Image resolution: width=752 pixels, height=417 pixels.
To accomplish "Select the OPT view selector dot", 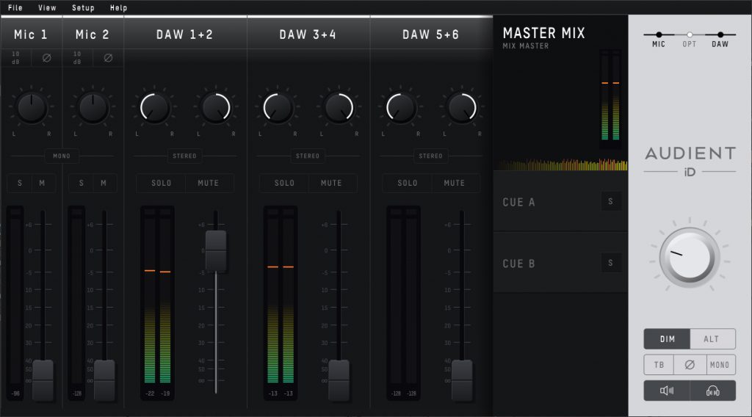I will pos(689,34).
